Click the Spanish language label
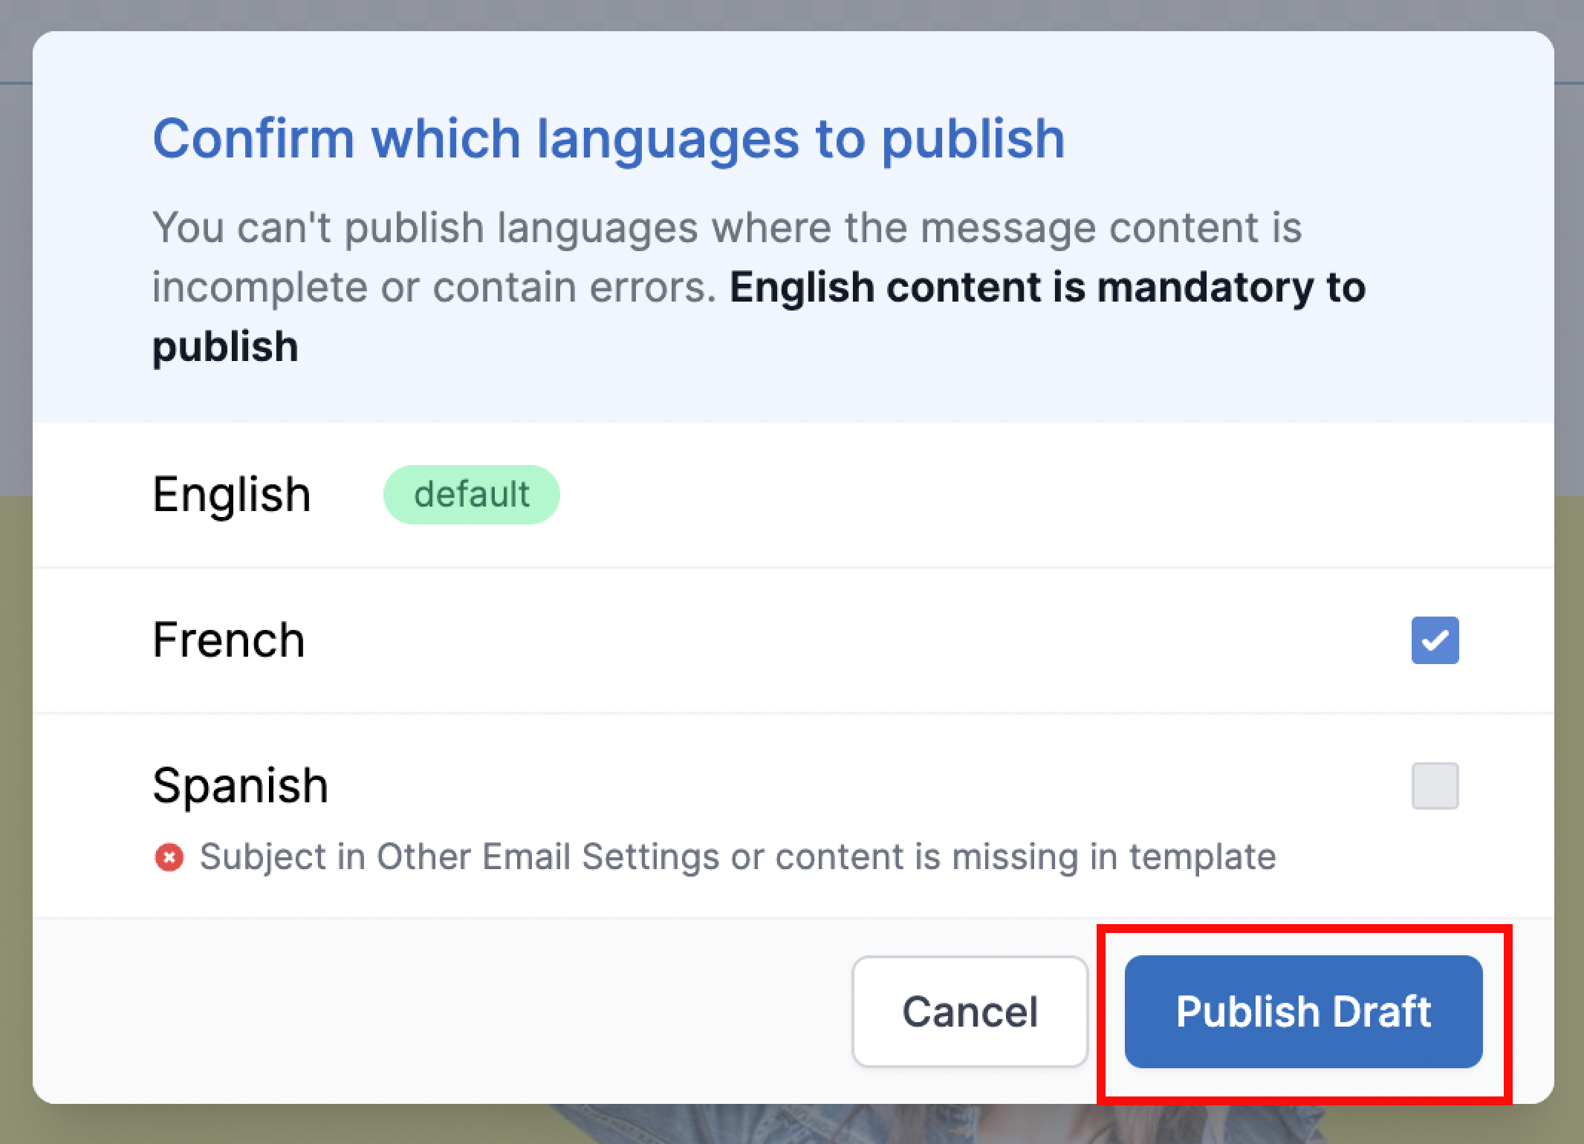The image size is (1584, 1144). (x=240, y=786)
